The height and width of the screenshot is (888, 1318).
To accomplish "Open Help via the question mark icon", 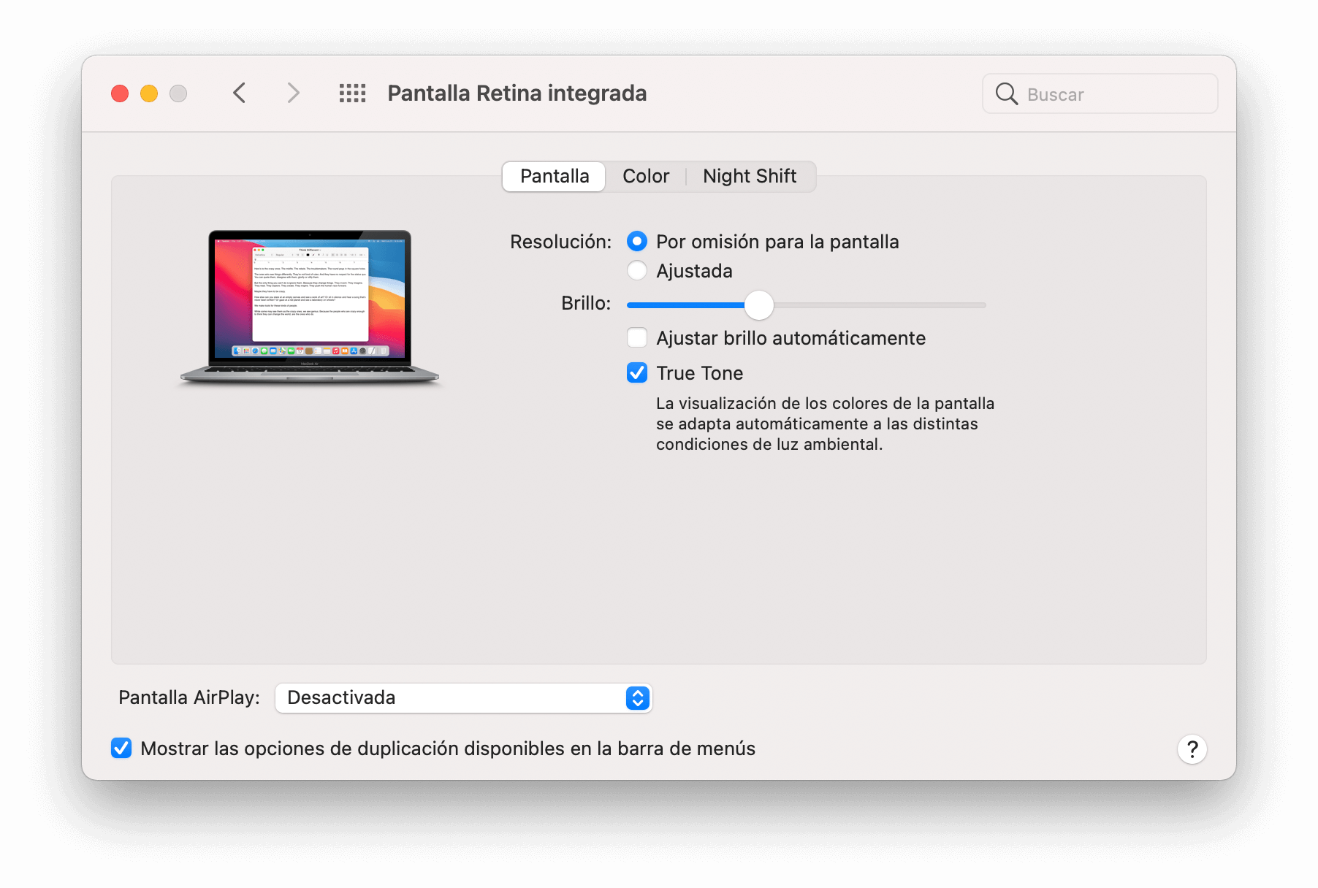I will click(x=1192, y=749).
